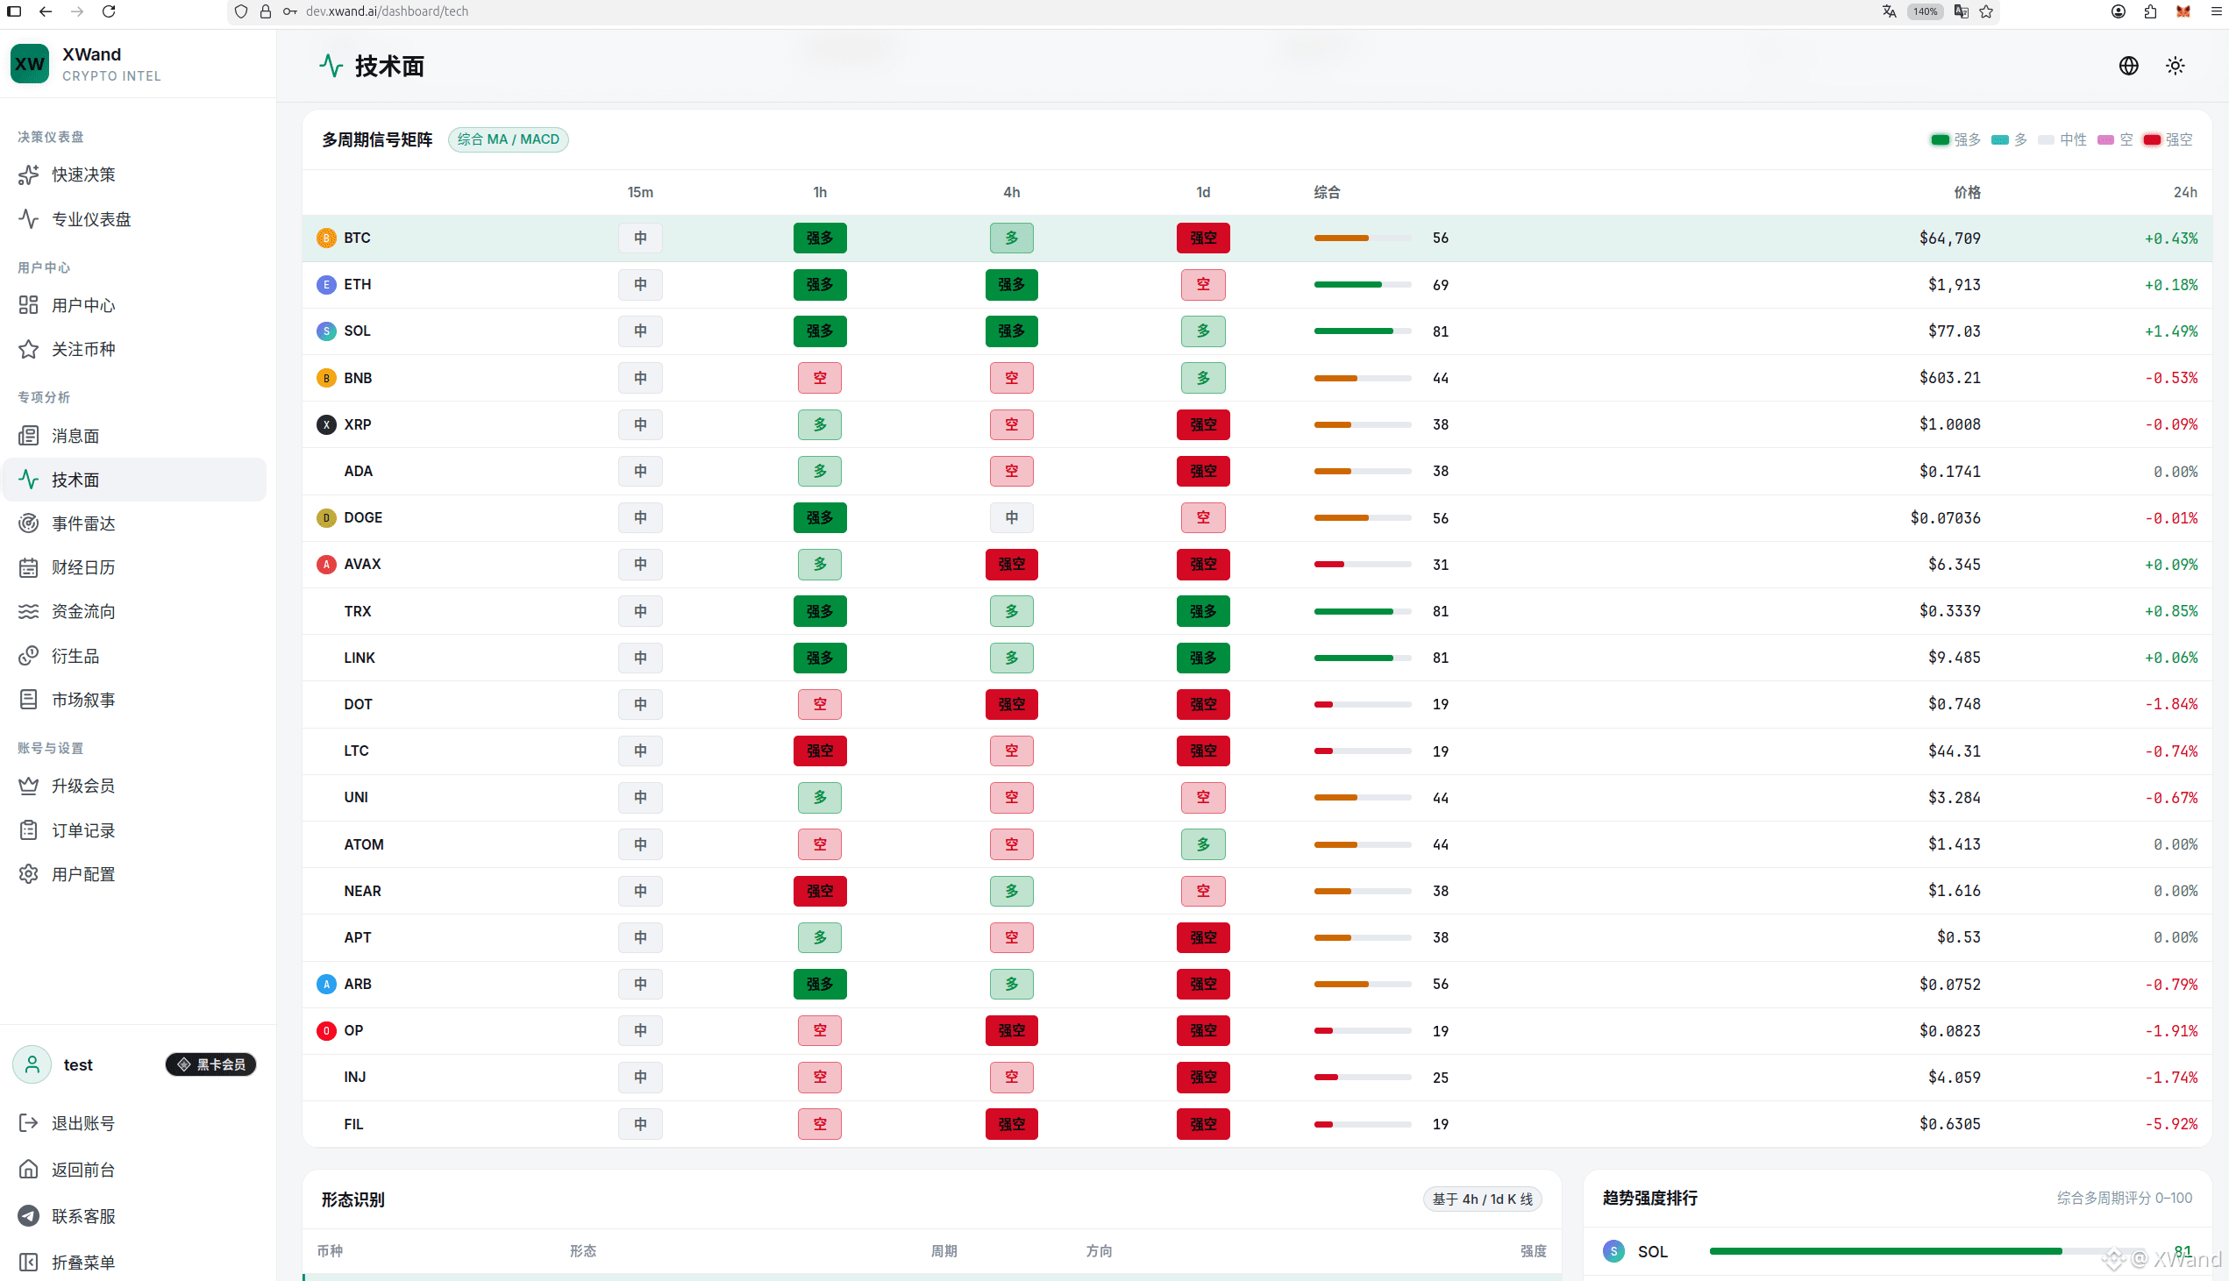Click SOL trend strength bar in ranking

pos(1926,1251)
